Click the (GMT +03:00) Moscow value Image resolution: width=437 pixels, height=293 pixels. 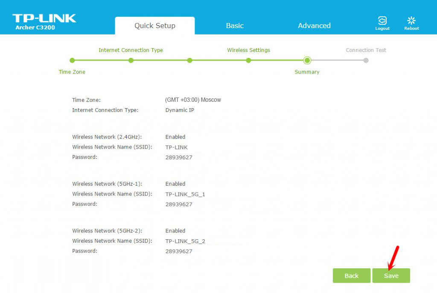[x=193, y=100]
